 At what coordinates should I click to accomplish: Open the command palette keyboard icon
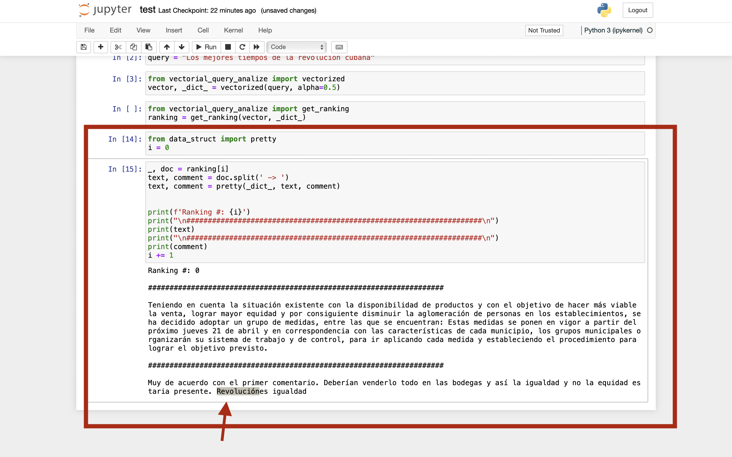339,47
